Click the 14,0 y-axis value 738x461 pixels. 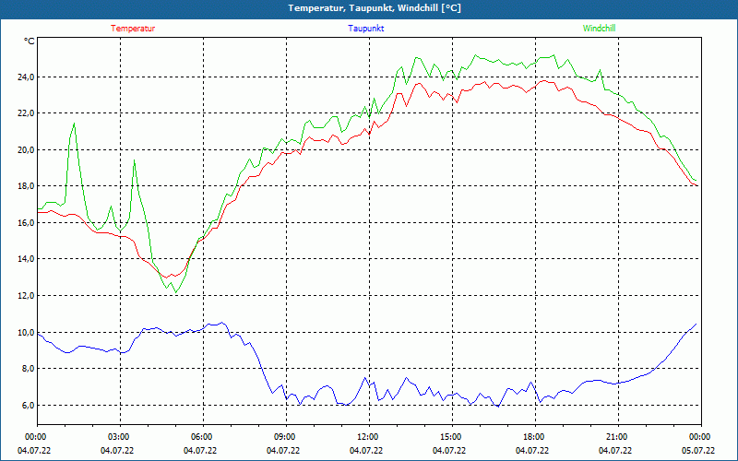coord(26,259)
